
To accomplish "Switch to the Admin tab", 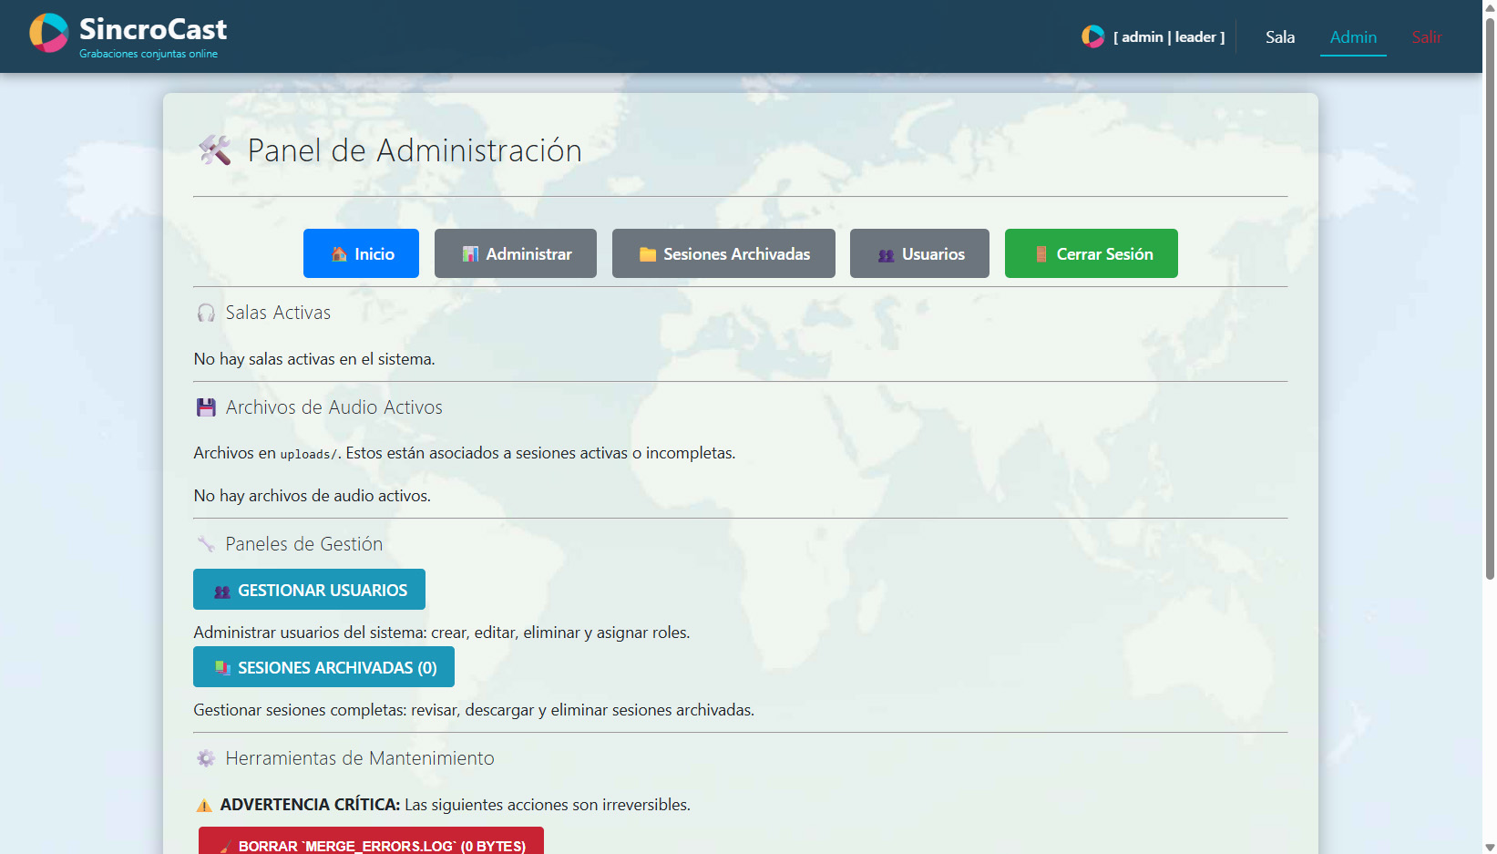I will click(1353, 37).
